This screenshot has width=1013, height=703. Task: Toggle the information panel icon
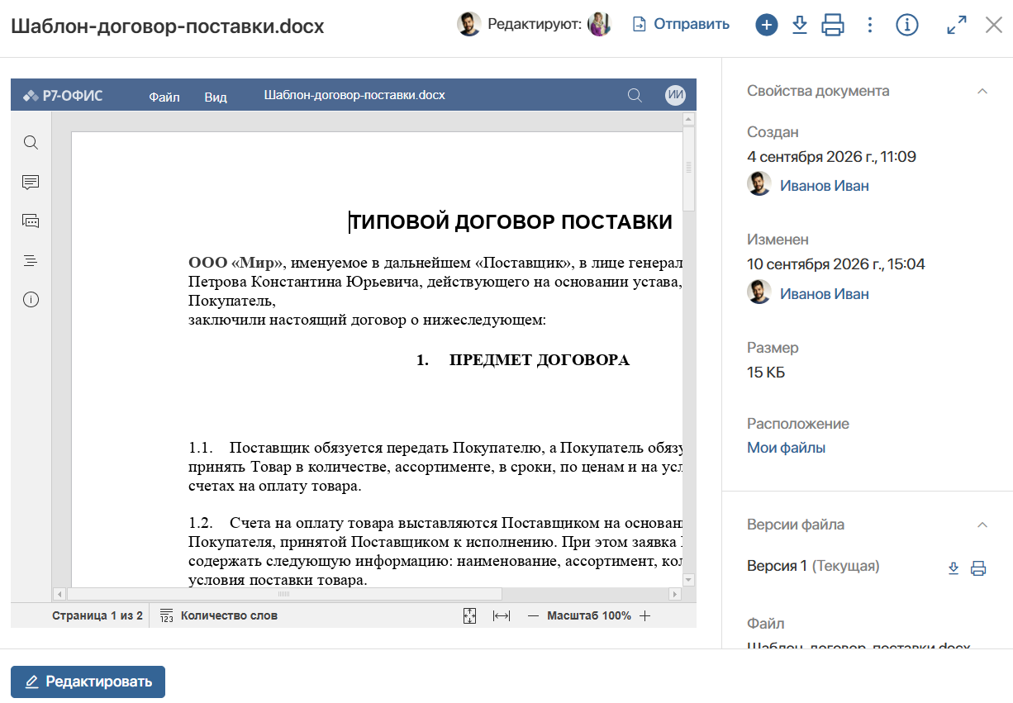(x=907, y=26)
